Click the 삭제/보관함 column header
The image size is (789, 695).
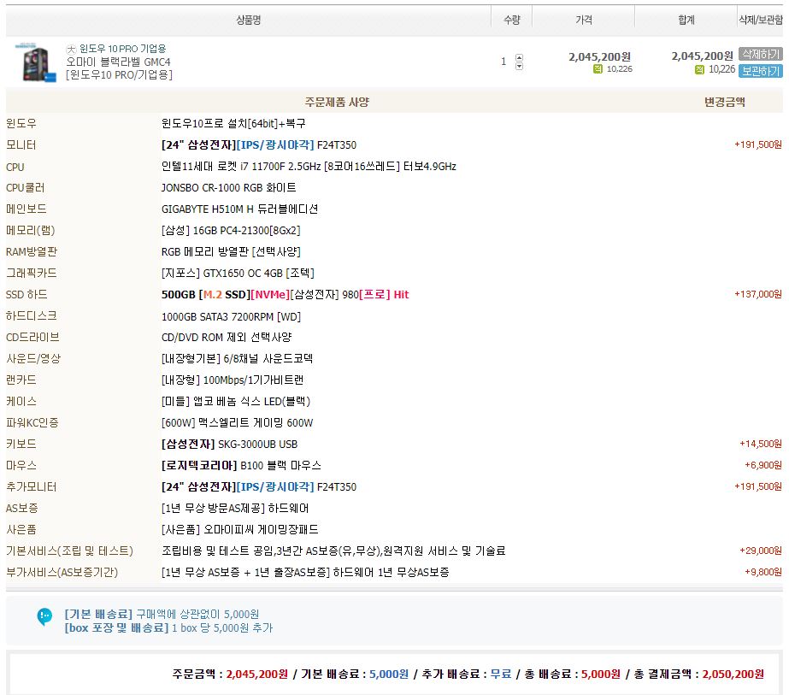[760, 21]
